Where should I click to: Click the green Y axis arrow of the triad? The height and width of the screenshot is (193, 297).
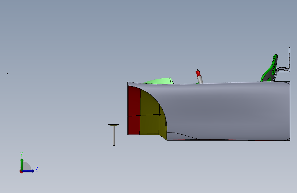click(x=22, y=164)
